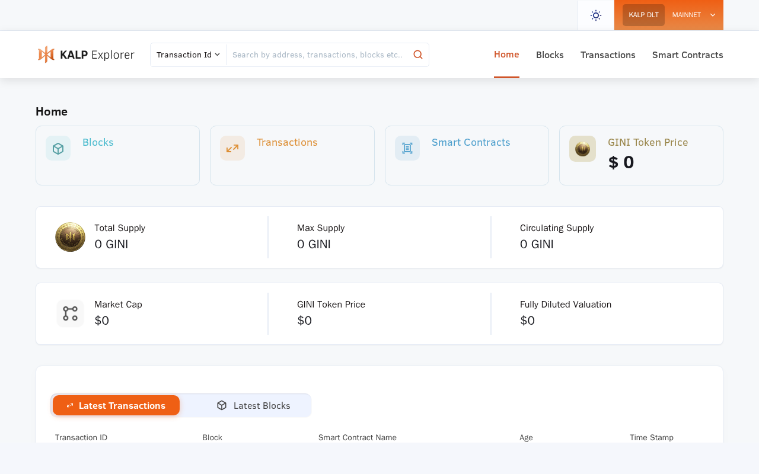Click the Blocks cube card icon
This screenshot has width=759, height=474.
58,148
